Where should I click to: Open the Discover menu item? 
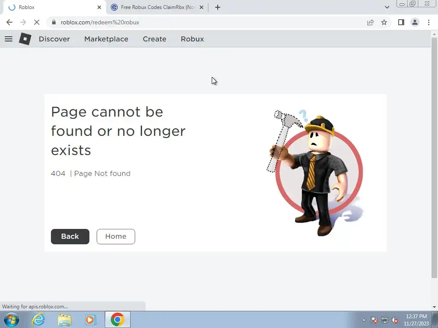coord(54,39)
